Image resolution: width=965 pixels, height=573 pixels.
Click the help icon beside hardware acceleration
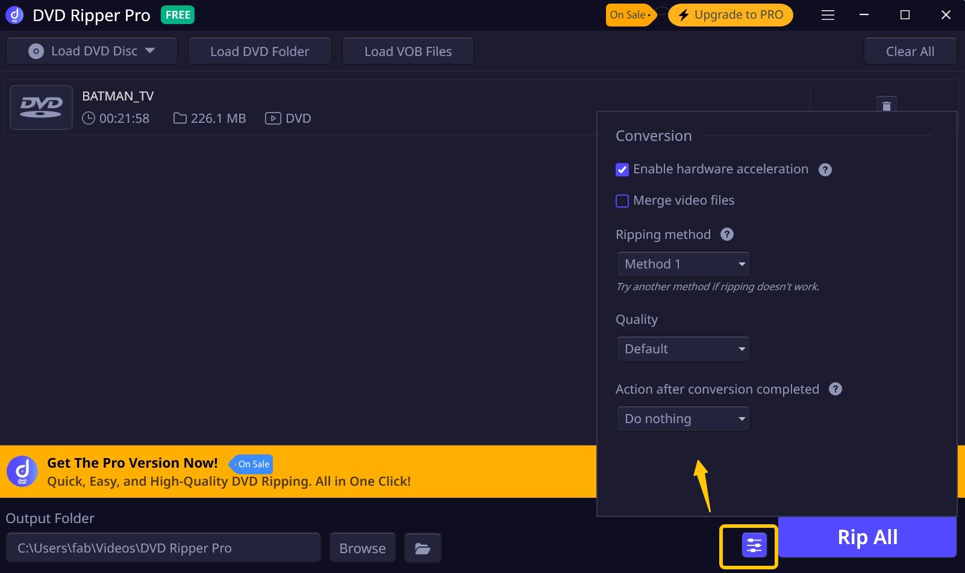[825, 169]
